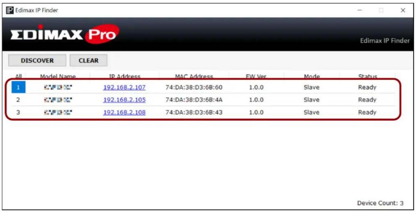The image size is (416, 212).
Task: Minimize the Edimax IP Finder window
Action: (x=360, y=10)
